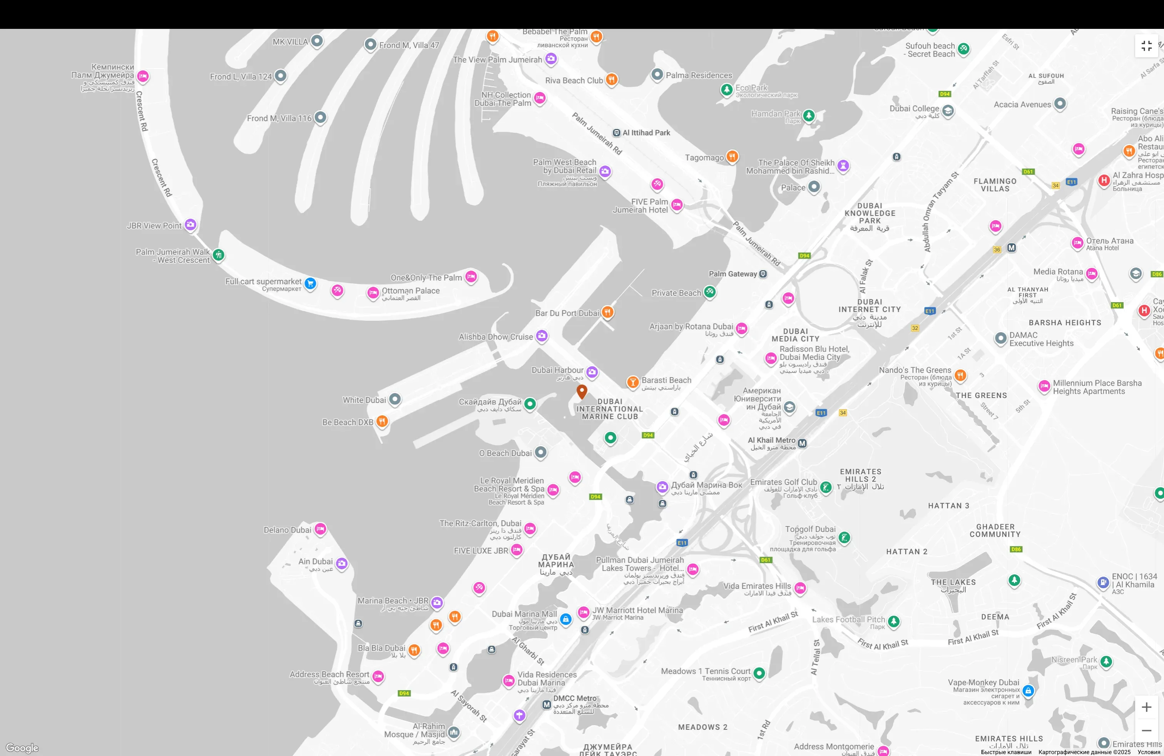Open Full cart supermarket marker

coord(310,283)
